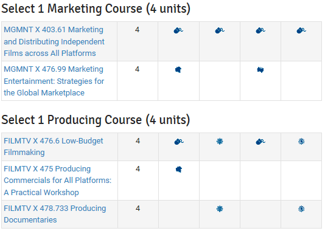Click snowflake icon in Low-Budget Filmmaking row
This screenshot has height=231, width=325.
coord(220,142)
